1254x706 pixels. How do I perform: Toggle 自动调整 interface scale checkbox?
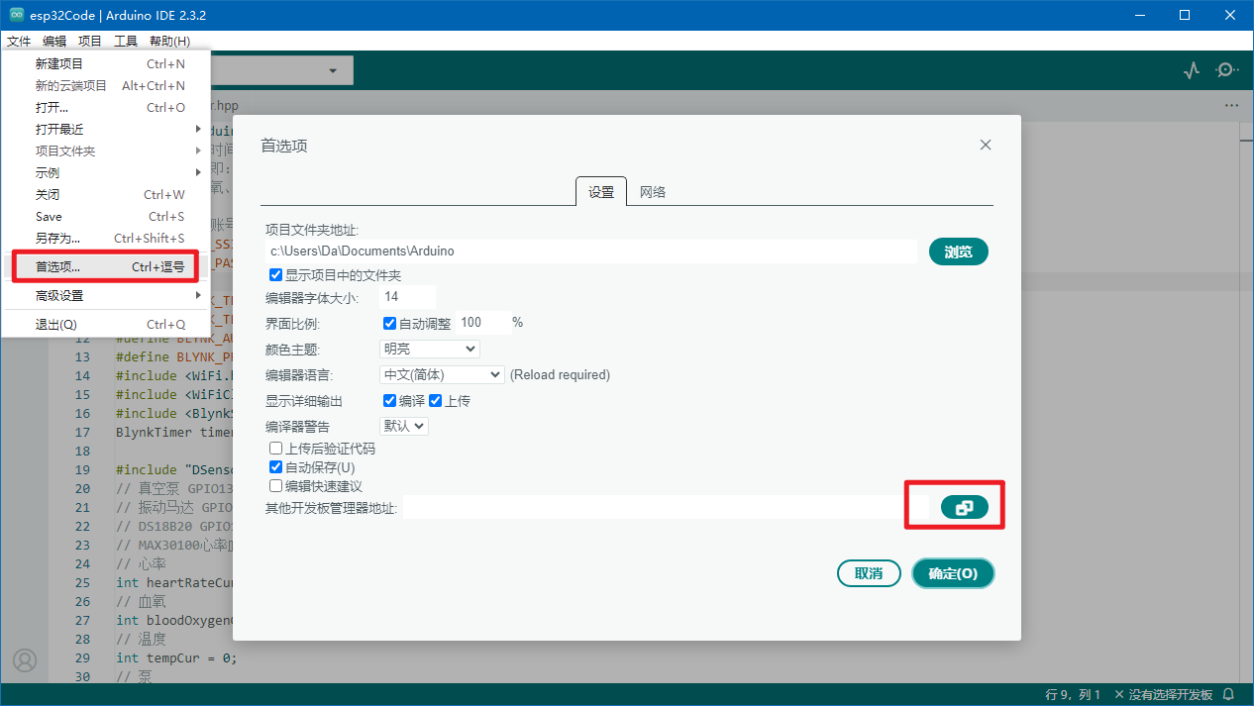389,323
